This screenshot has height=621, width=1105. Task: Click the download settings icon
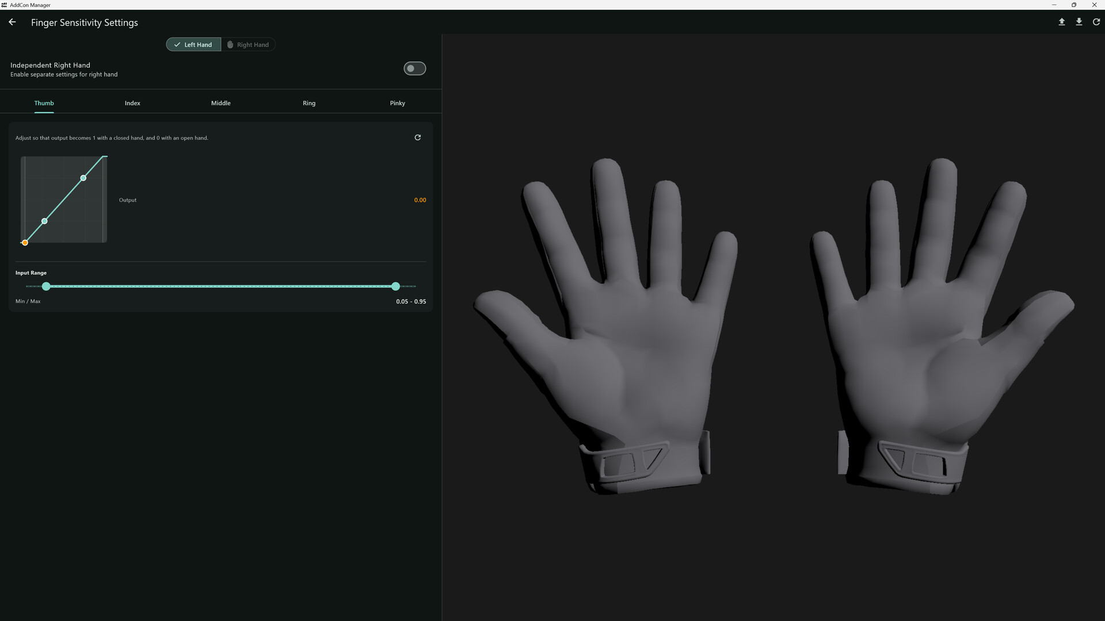(1079, 22)
